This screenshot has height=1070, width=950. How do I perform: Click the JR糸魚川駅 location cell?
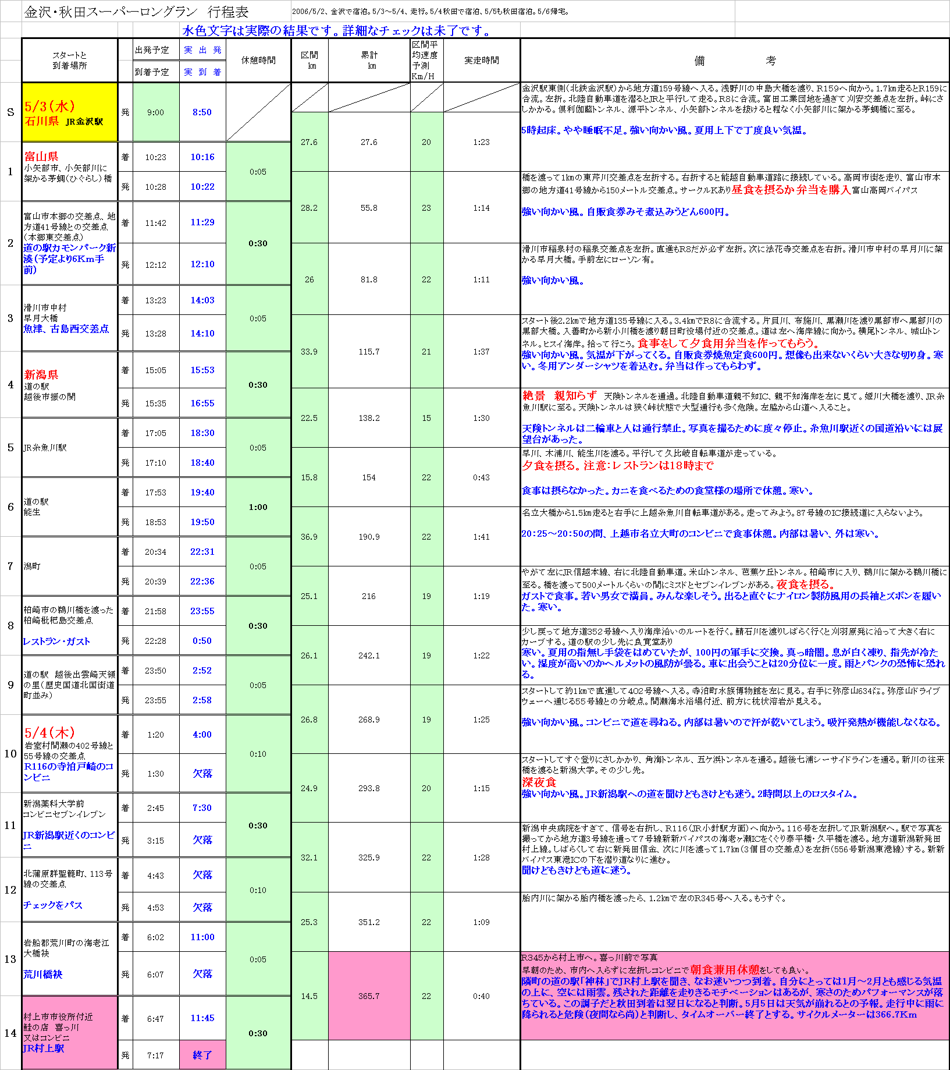[x=69, y=448]
